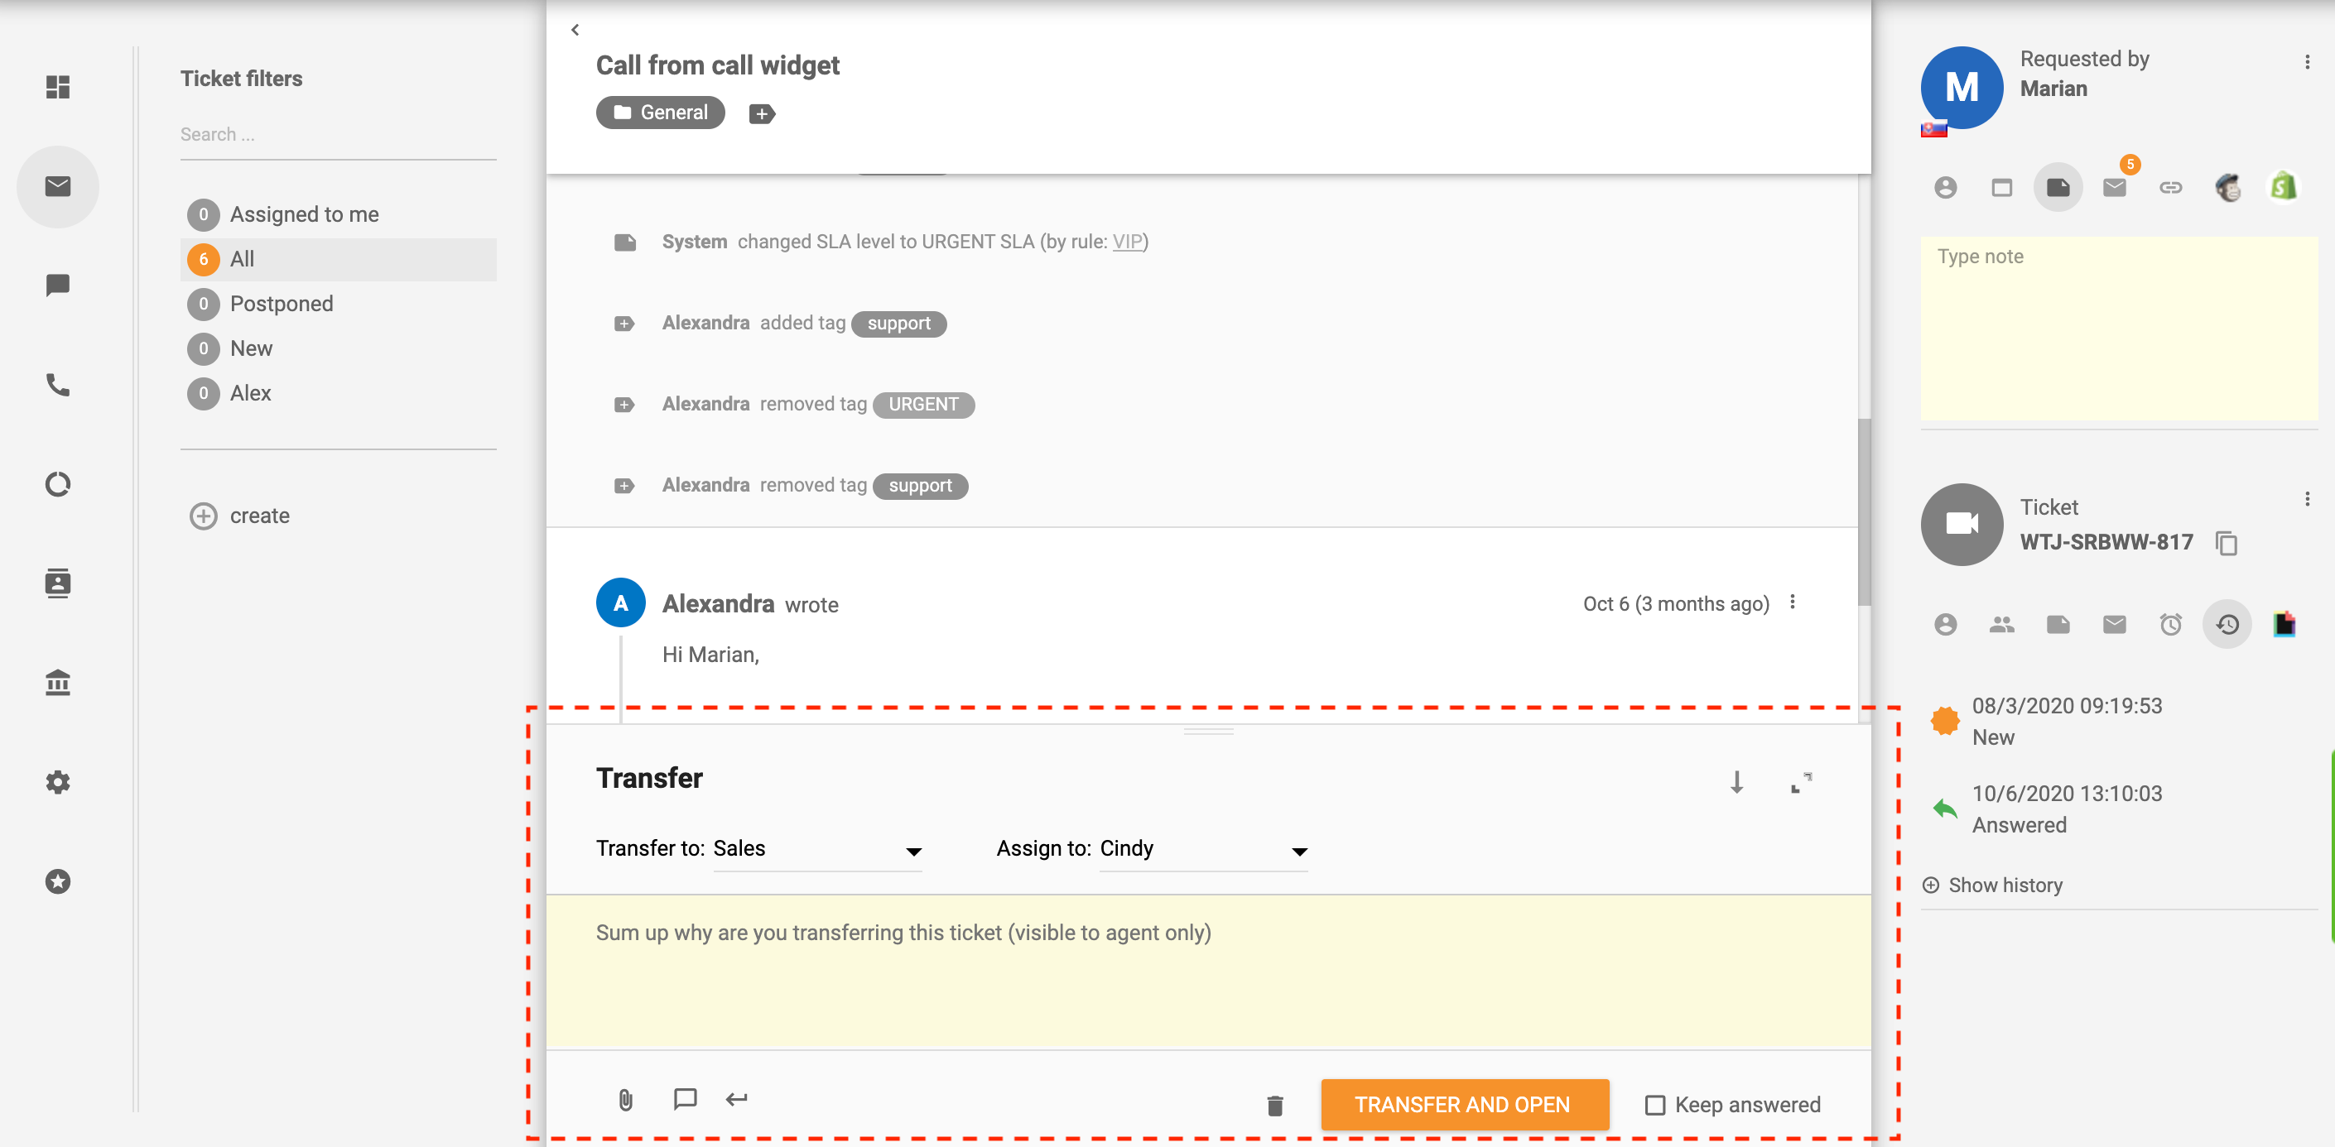The image size is (2335, 1147).
Task: Click the General tag on ticket
Action: coord(660,113)
